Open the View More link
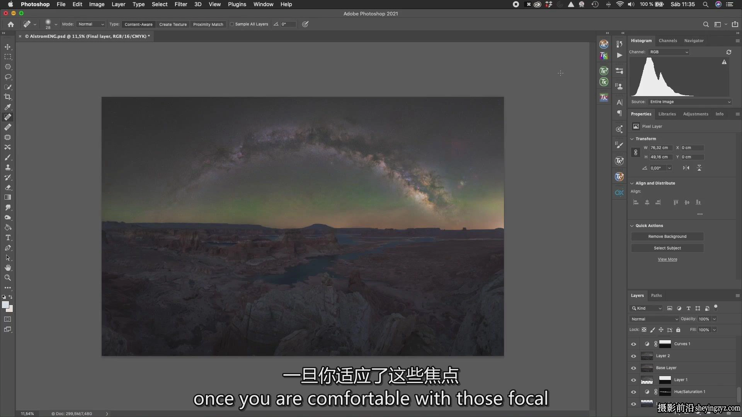The height and width of the screenshot is (417, 742). pyautogui.click(x=667, y=259)
